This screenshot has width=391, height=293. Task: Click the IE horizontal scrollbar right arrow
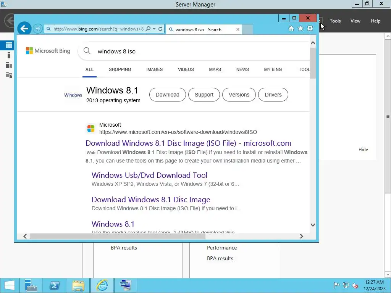tap(302, 236)
